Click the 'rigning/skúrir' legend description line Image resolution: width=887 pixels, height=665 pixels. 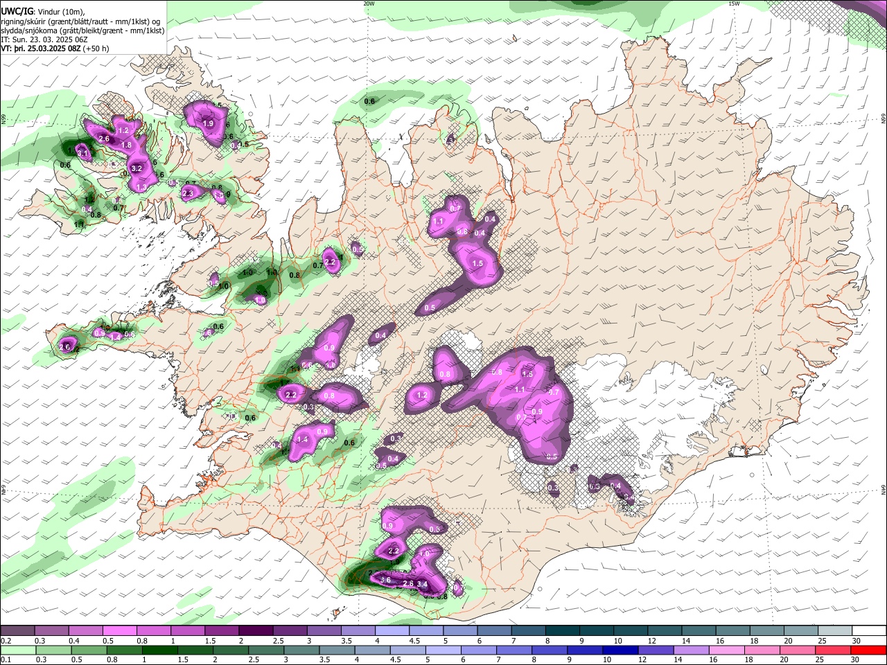(x=82, y=21)
